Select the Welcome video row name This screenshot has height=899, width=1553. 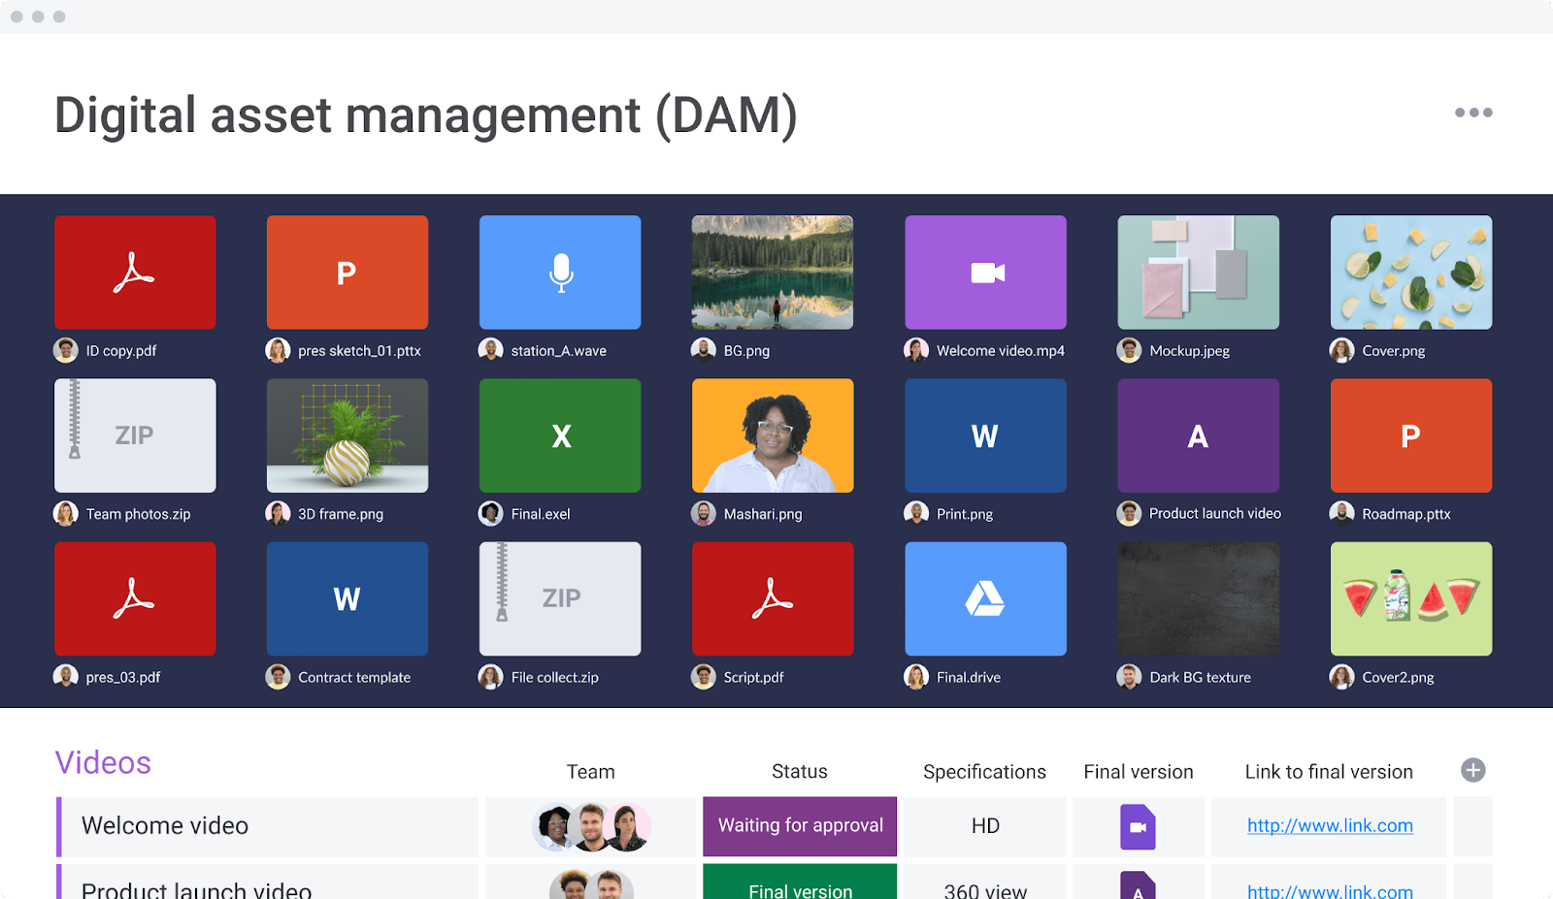[x=165, y=826]
